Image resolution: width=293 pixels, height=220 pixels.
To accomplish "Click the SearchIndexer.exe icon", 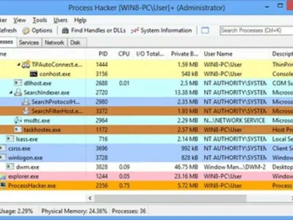I will 18,92.
